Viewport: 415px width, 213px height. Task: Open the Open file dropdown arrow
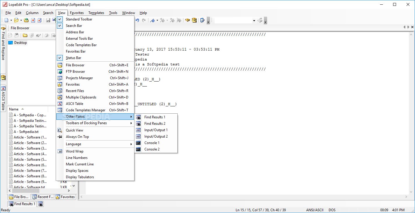21,20
